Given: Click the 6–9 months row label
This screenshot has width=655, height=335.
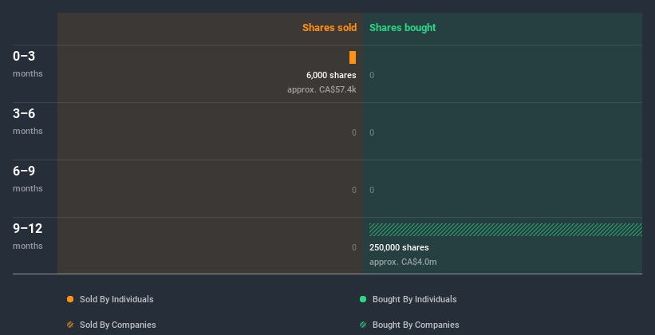Looking at the screenshot, I should pos(28,179).
